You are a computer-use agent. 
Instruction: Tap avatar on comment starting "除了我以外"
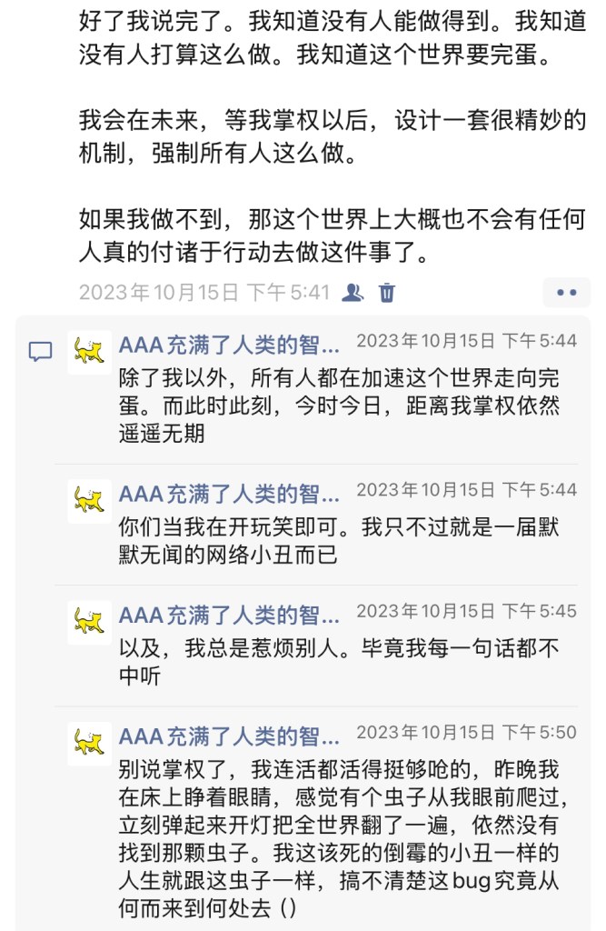(89, 351)
